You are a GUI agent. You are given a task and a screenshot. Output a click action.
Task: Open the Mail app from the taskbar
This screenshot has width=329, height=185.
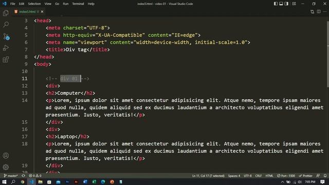tap(58, 181)
